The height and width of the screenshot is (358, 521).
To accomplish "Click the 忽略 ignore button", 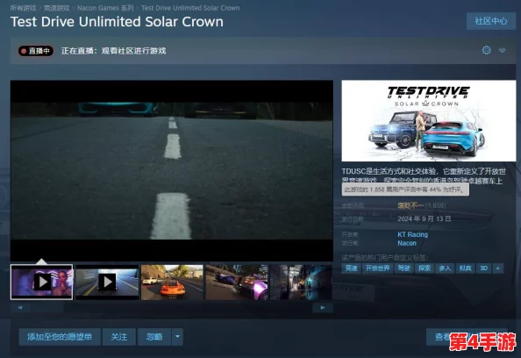I will [154, 337].
